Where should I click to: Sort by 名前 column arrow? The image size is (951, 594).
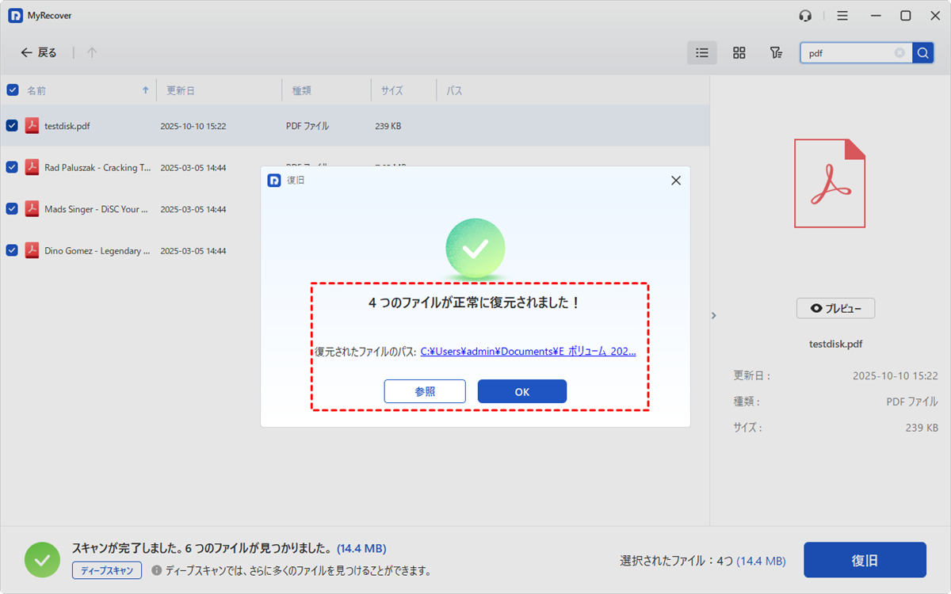click(x=145, y=90)
